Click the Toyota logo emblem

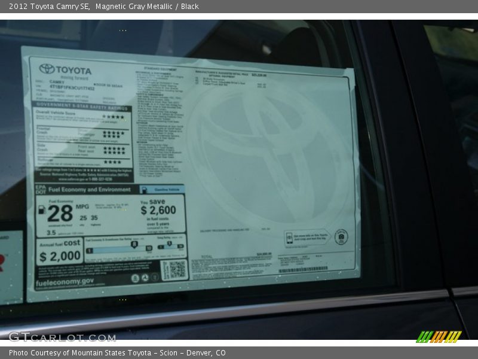click(47, 67)
